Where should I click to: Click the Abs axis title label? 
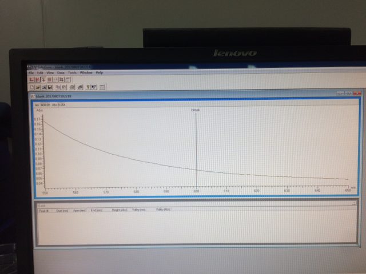click(39, 110)
